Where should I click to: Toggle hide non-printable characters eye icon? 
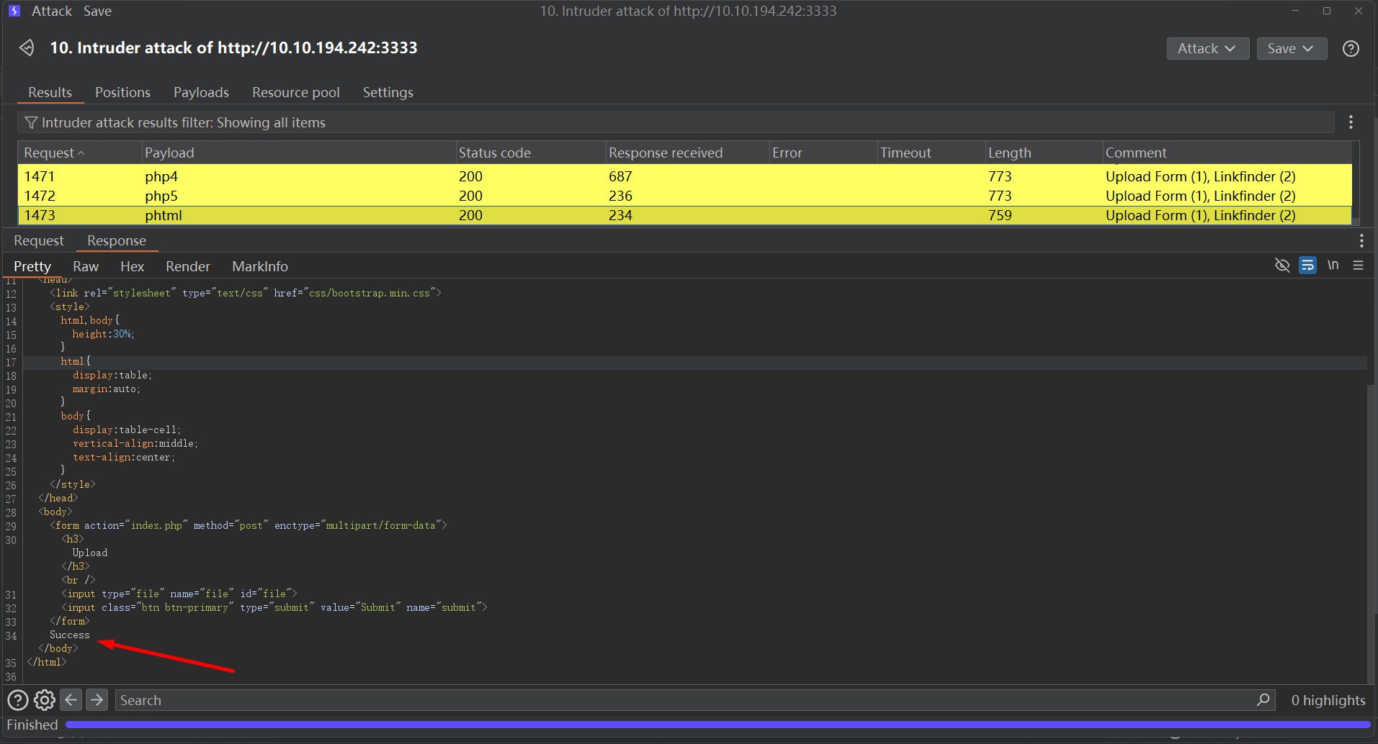[x=1282, y=266]
